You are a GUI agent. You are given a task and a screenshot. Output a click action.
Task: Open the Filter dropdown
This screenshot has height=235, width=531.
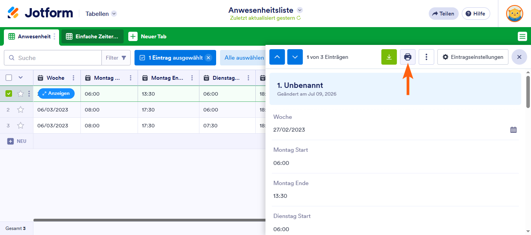coord(116,58)
